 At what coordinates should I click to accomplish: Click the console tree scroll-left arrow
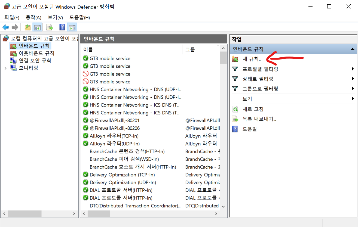(4, 214)
